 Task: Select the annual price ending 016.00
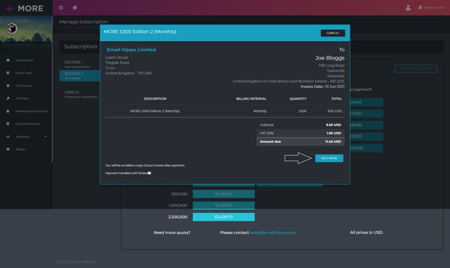point(367,148)
